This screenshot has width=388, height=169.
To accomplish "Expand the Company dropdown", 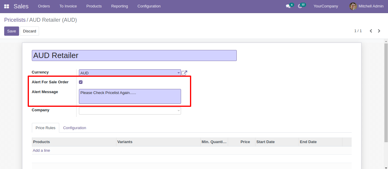I will pyautogui.click(x=179, y=111).
